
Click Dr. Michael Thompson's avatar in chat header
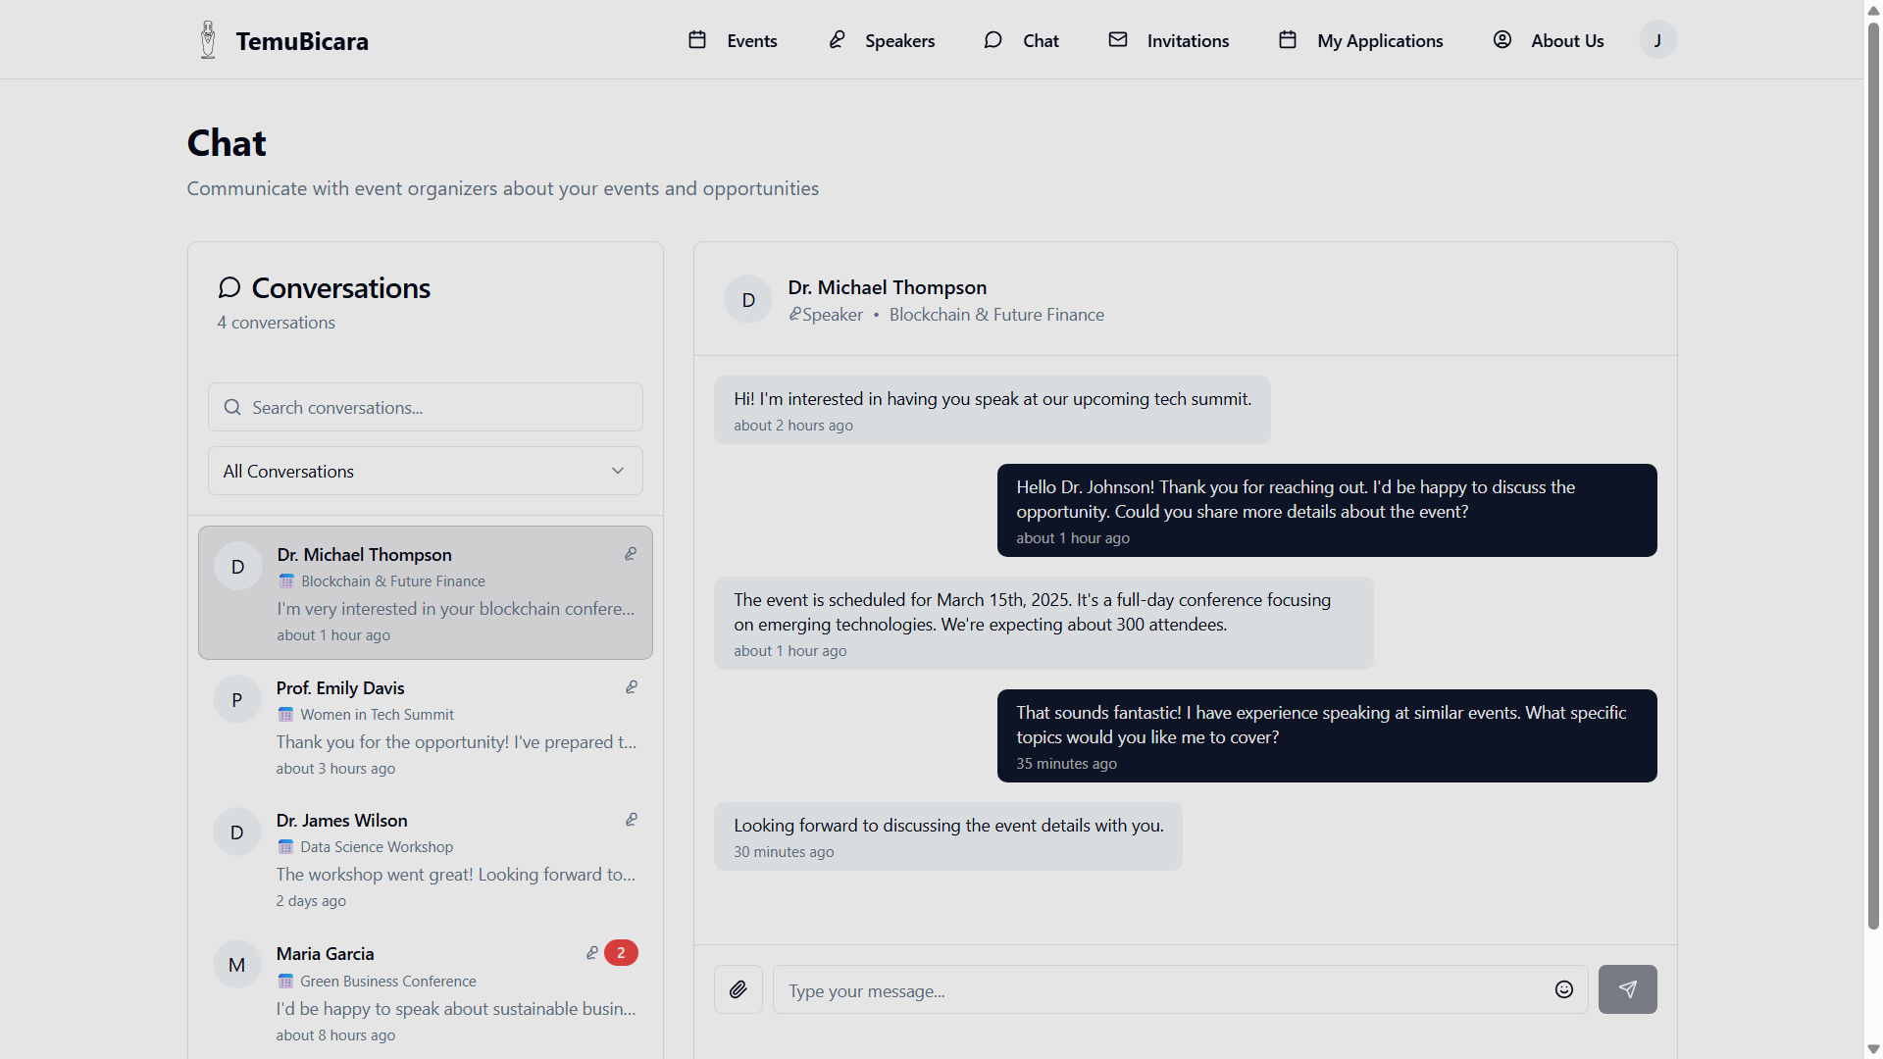[748, 300]
